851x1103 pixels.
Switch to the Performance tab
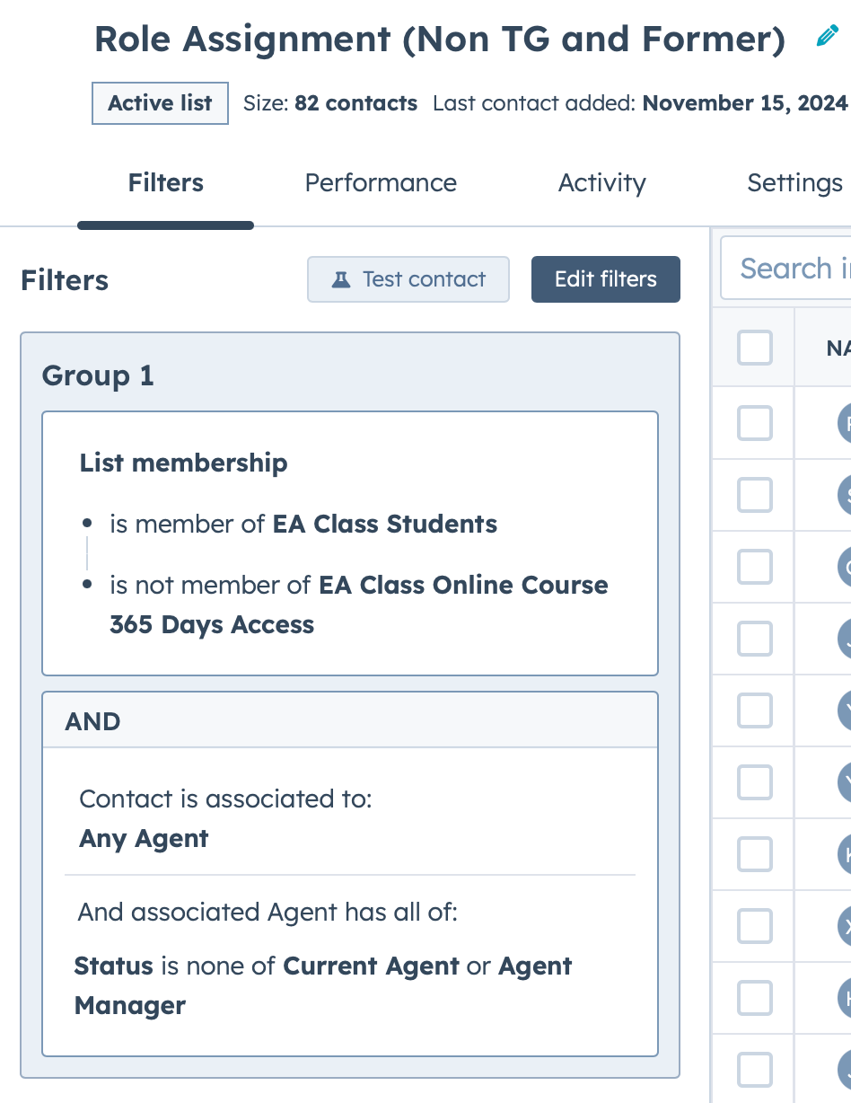(x=381, y=183)
